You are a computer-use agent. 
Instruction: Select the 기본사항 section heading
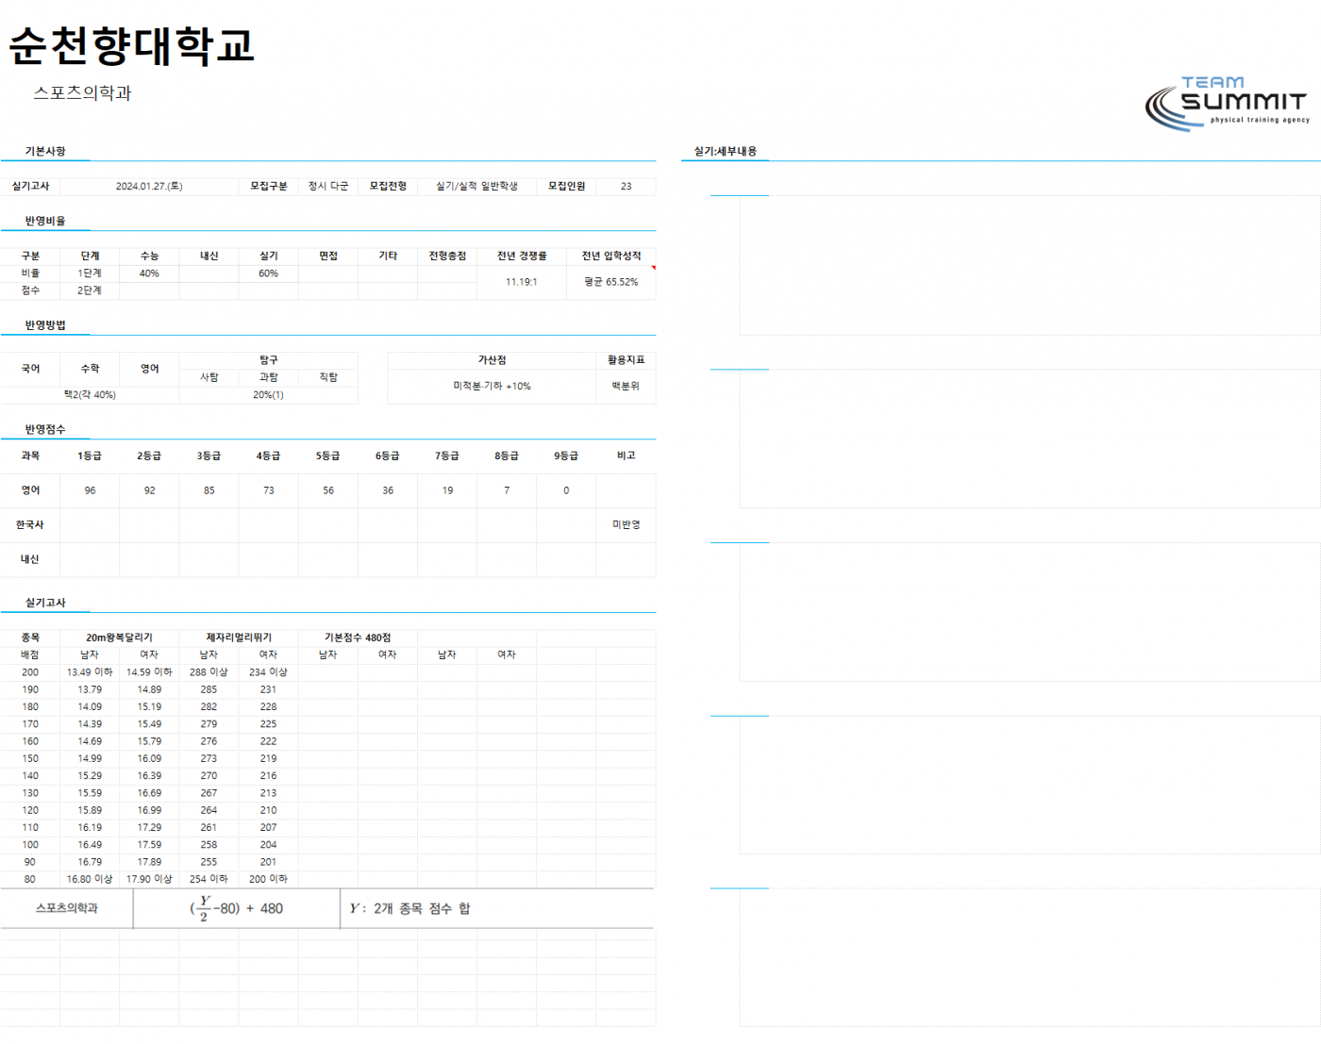[45, 151]
